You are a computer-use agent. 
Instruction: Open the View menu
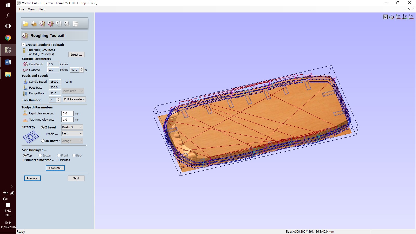click(31, 9)
